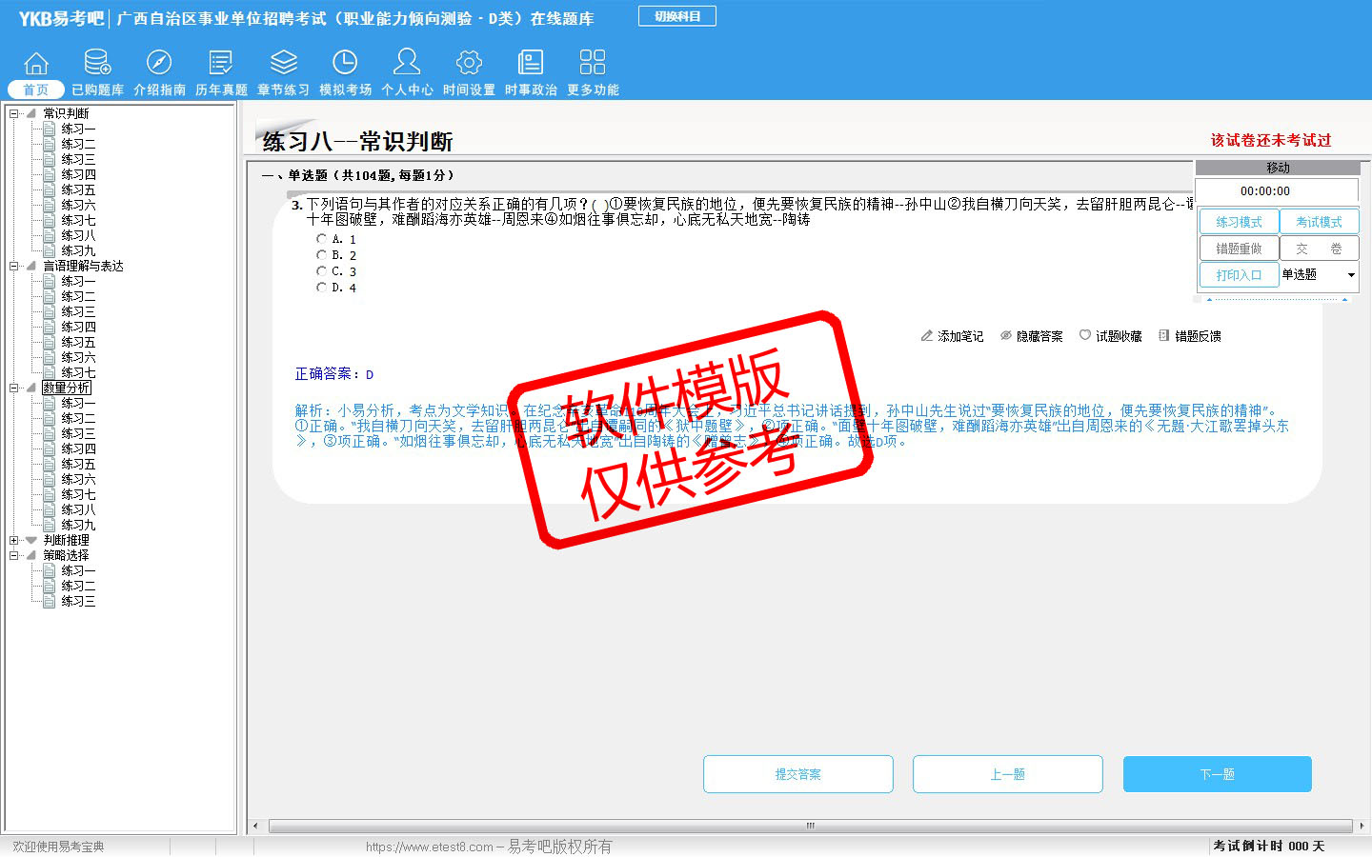The image size is (1372, 857).
Task: Select 练习六 under 常识判断
Action: [x=78, y=205]
